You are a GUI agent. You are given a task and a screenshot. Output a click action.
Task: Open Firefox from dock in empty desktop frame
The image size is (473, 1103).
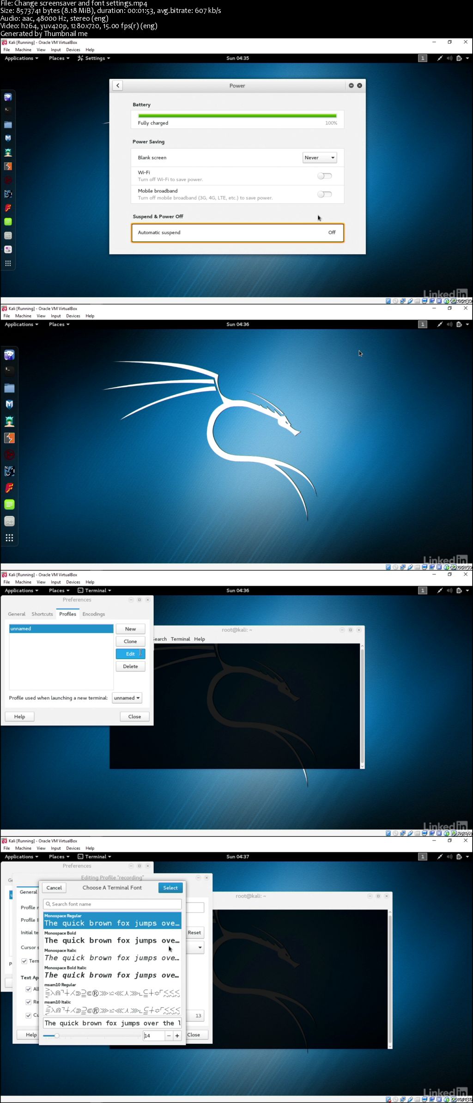[9, 354]
